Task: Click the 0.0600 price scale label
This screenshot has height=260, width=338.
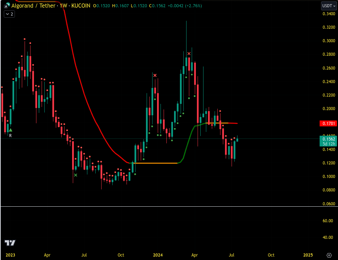Action: (x=329, y=204)
